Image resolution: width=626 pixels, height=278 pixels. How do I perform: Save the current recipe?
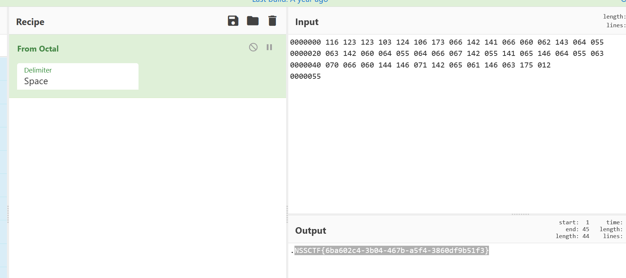(x=233, y=21)
